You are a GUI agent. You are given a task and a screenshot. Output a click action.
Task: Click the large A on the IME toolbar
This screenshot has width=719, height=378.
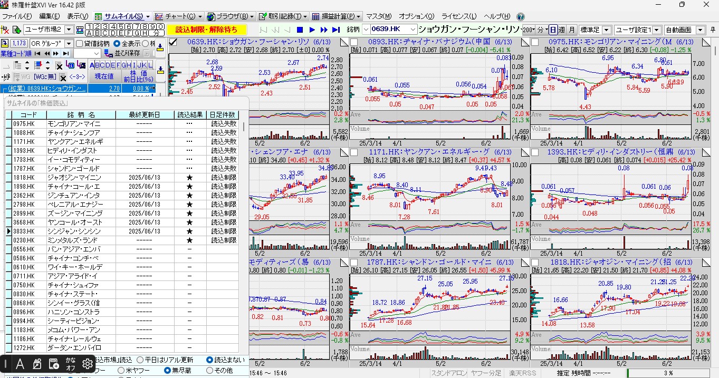[20, 363]
